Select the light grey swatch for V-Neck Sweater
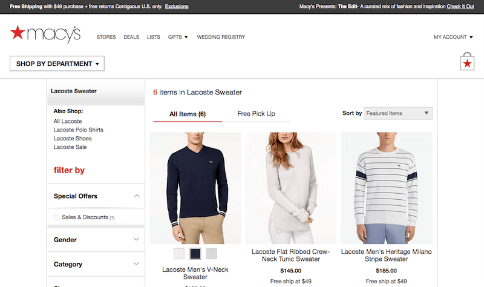 (x=211, y=254)
